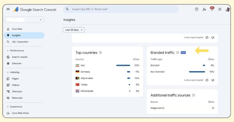Click the Discover asterisk icon
This screenshot has height=122, width=234.
8,63
